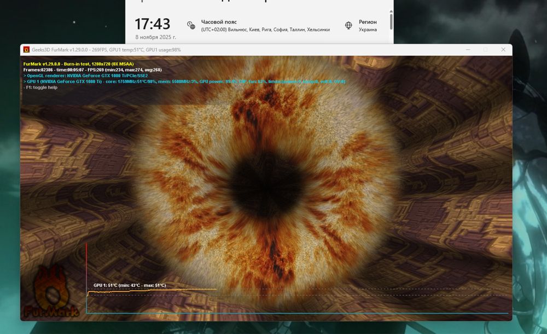Click the 'Украина' region value
The image size is (547, 334).
(x=368, y=30)
